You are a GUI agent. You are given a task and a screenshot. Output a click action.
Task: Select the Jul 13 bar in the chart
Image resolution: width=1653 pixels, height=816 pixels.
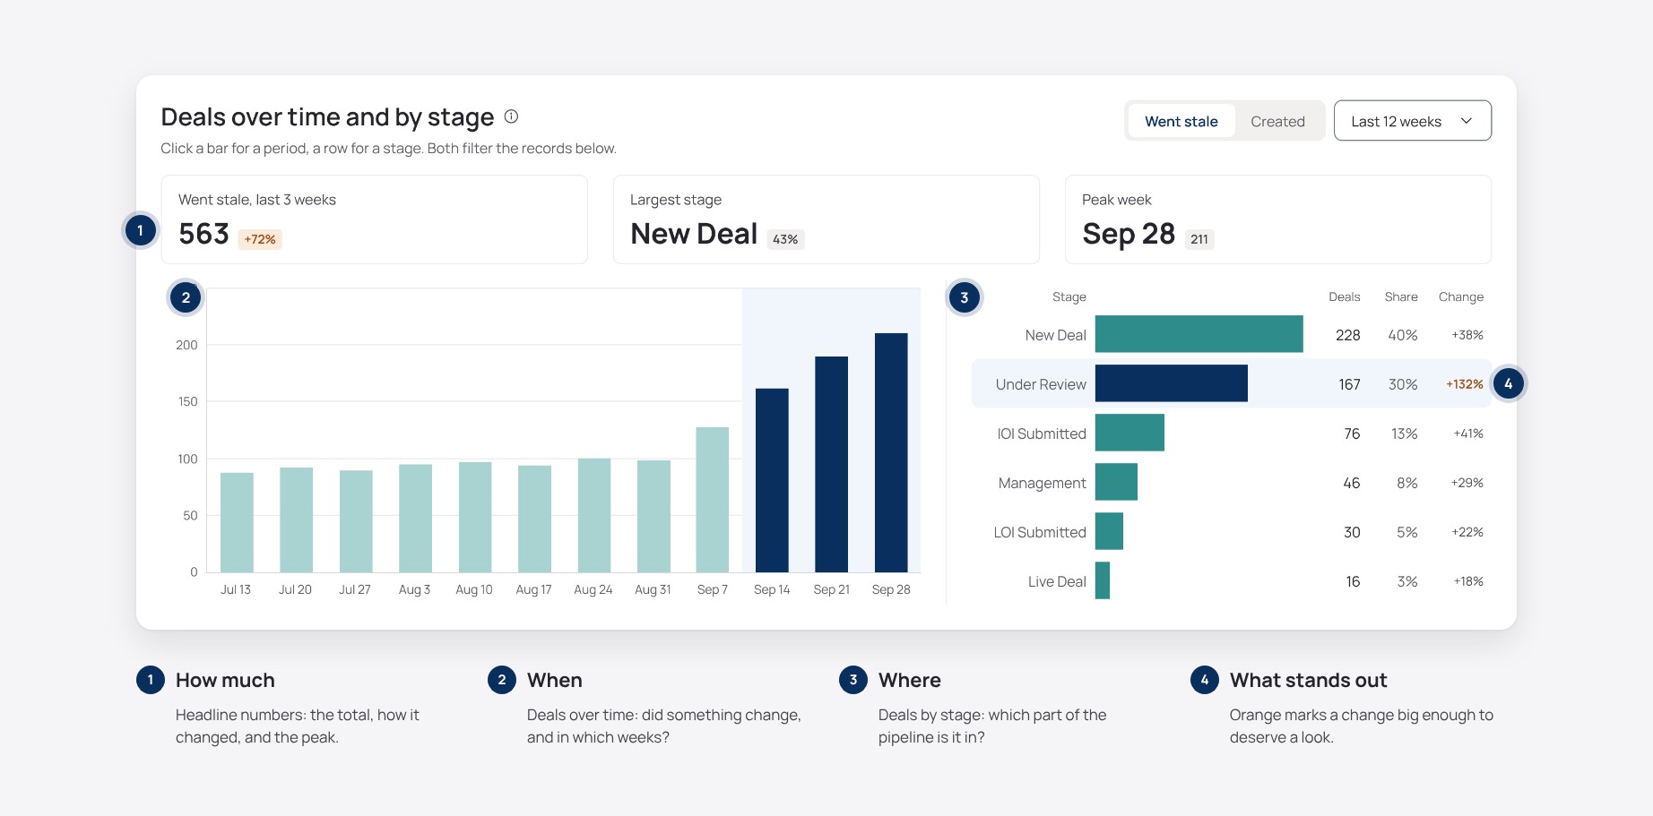237,522
